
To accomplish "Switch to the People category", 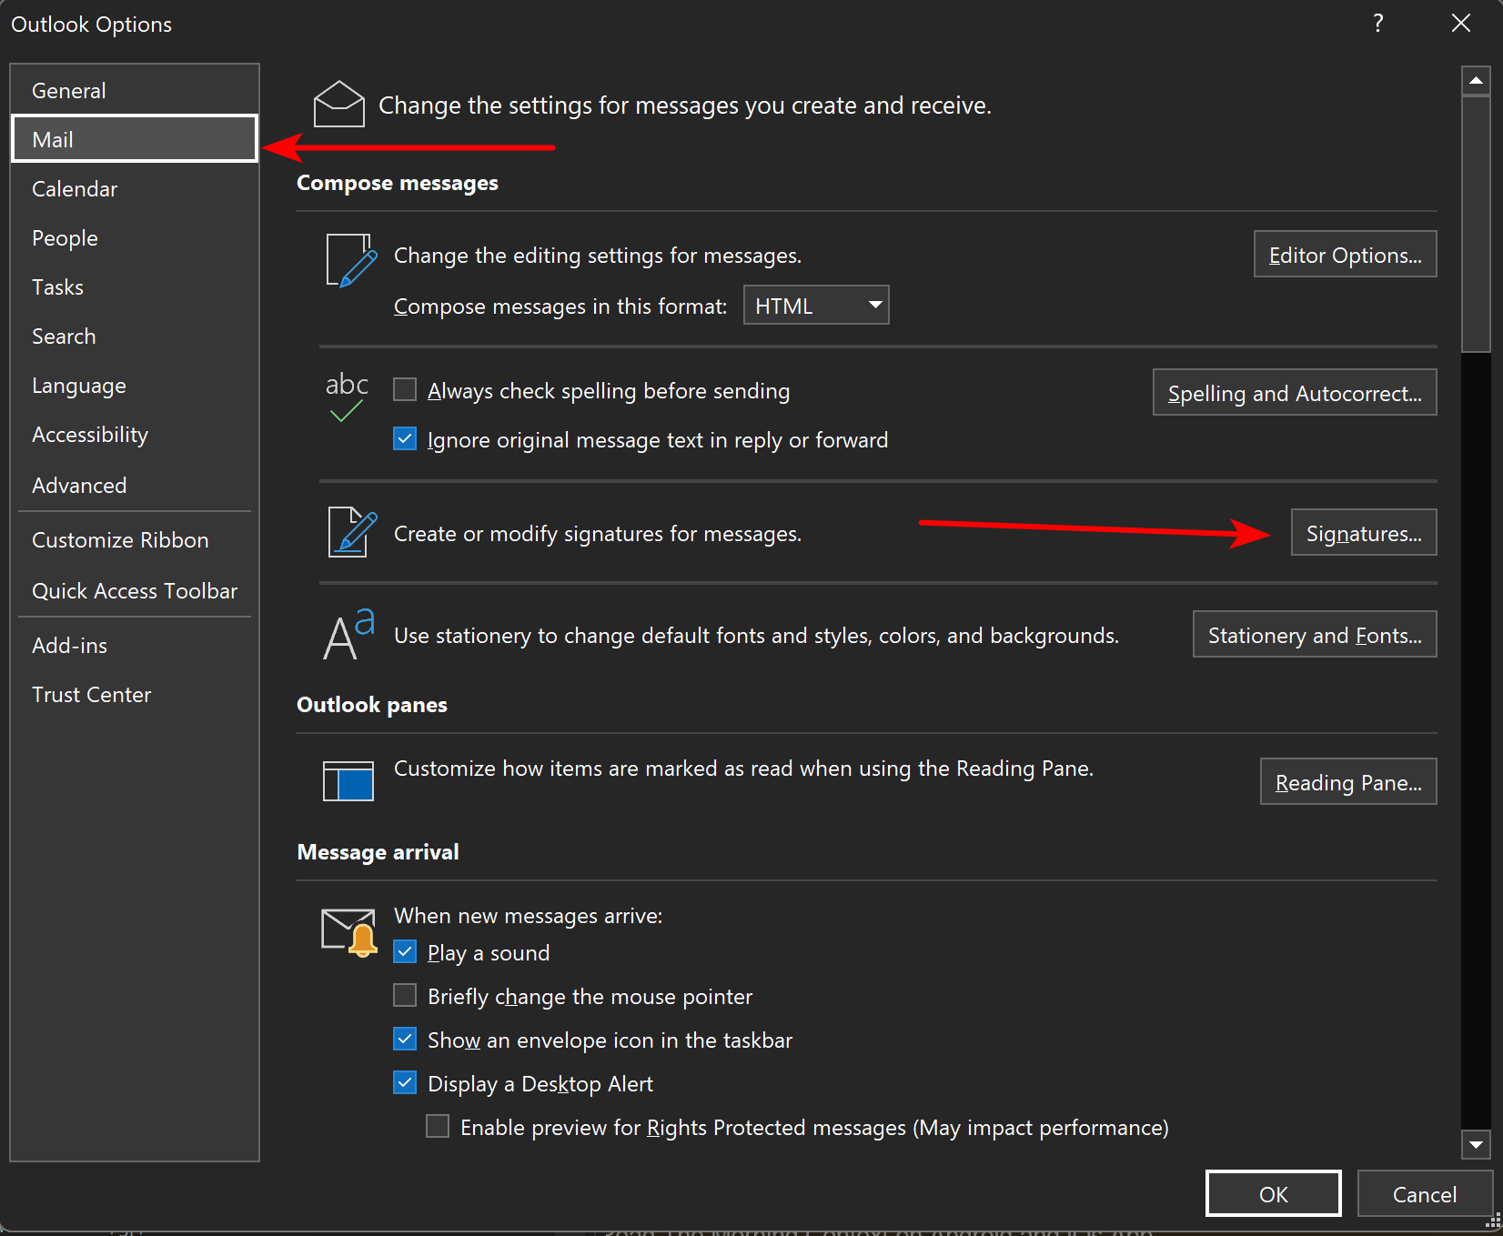I will (135, 237).
